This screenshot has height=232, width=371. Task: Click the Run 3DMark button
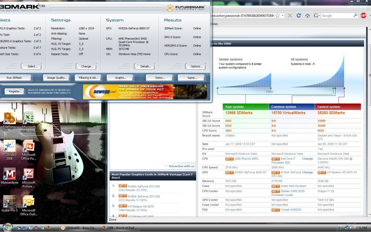pos(14,78)
